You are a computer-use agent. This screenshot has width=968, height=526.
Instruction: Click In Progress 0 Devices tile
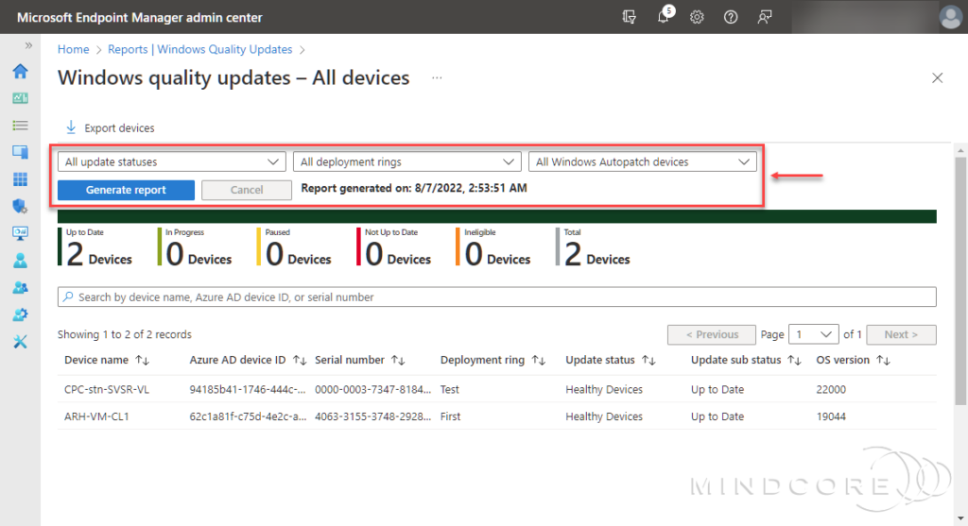click(195, 247)
